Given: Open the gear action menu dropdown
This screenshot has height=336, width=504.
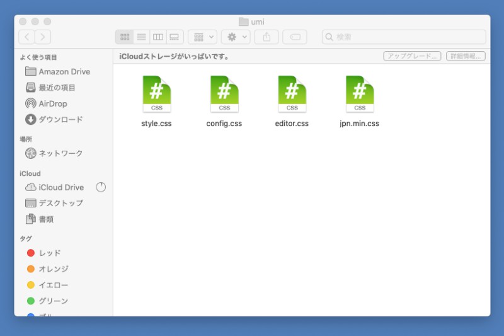Looking at the screenshot, I should click(236, 37).
